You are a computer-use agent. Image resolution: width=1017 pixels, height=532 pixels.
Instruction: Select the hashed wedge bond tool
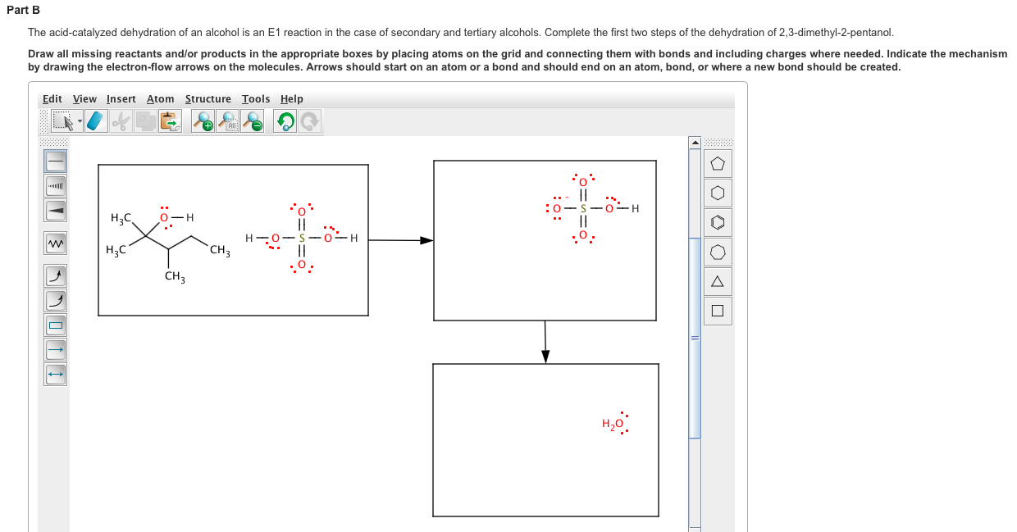(54, 186)
